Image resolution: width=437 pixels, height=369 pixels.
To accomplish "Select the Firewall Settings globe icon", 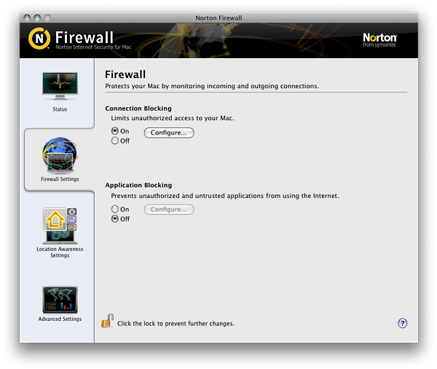I will [x=60, y=154].
